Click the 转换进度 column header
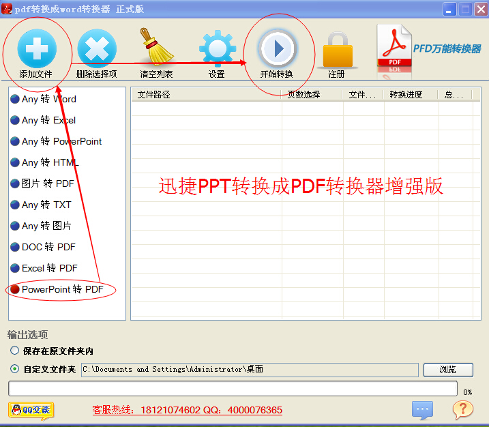Viewport: 489px width, 427px height. [x=411, y=95]
